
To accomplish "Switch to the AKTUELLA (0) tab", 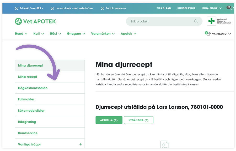I will click(x=109, y=120).
